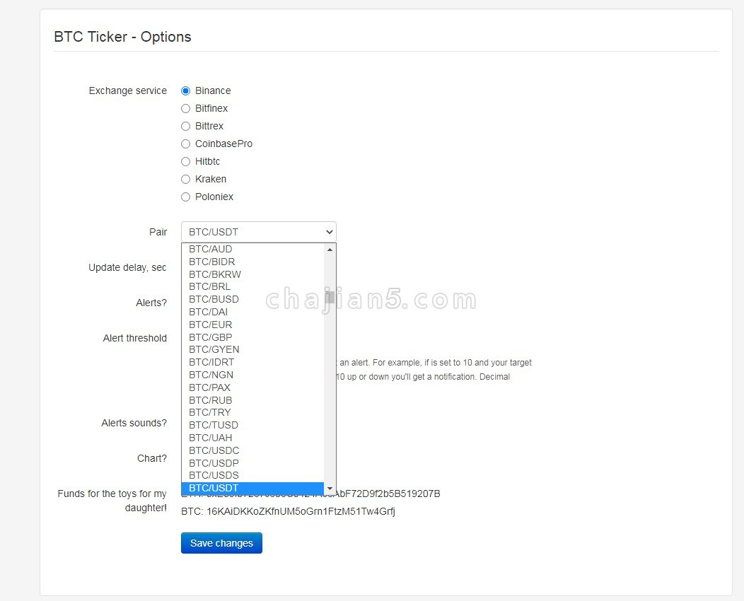Viewport: 744px width, 601px height.
Task: Collapse the Pair dropdown showing BTC/USDT
Action: point(259,232)
